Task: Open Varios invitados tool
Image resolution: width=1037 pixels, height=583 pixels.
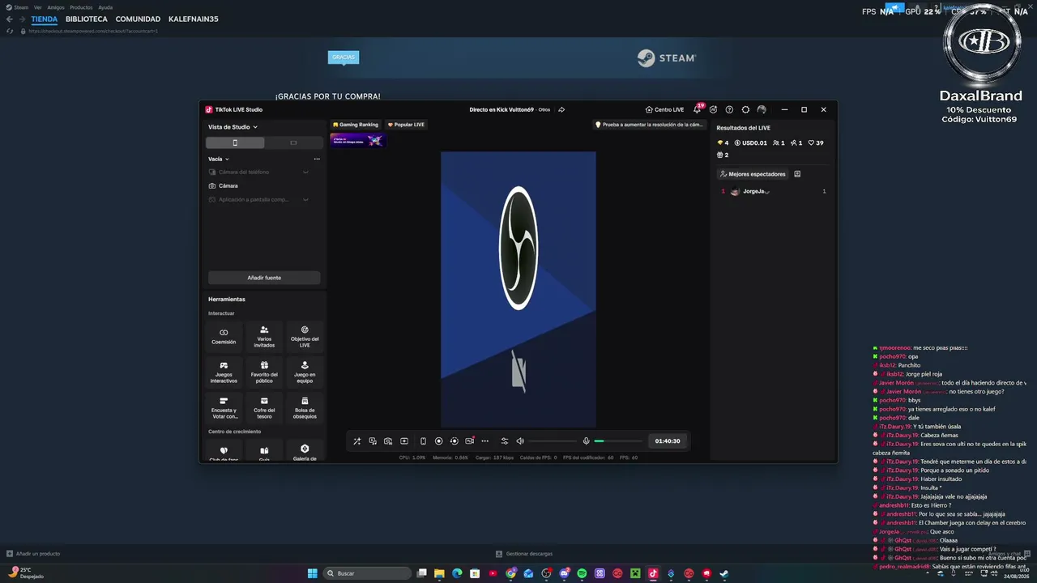Action: coord(264,335)
